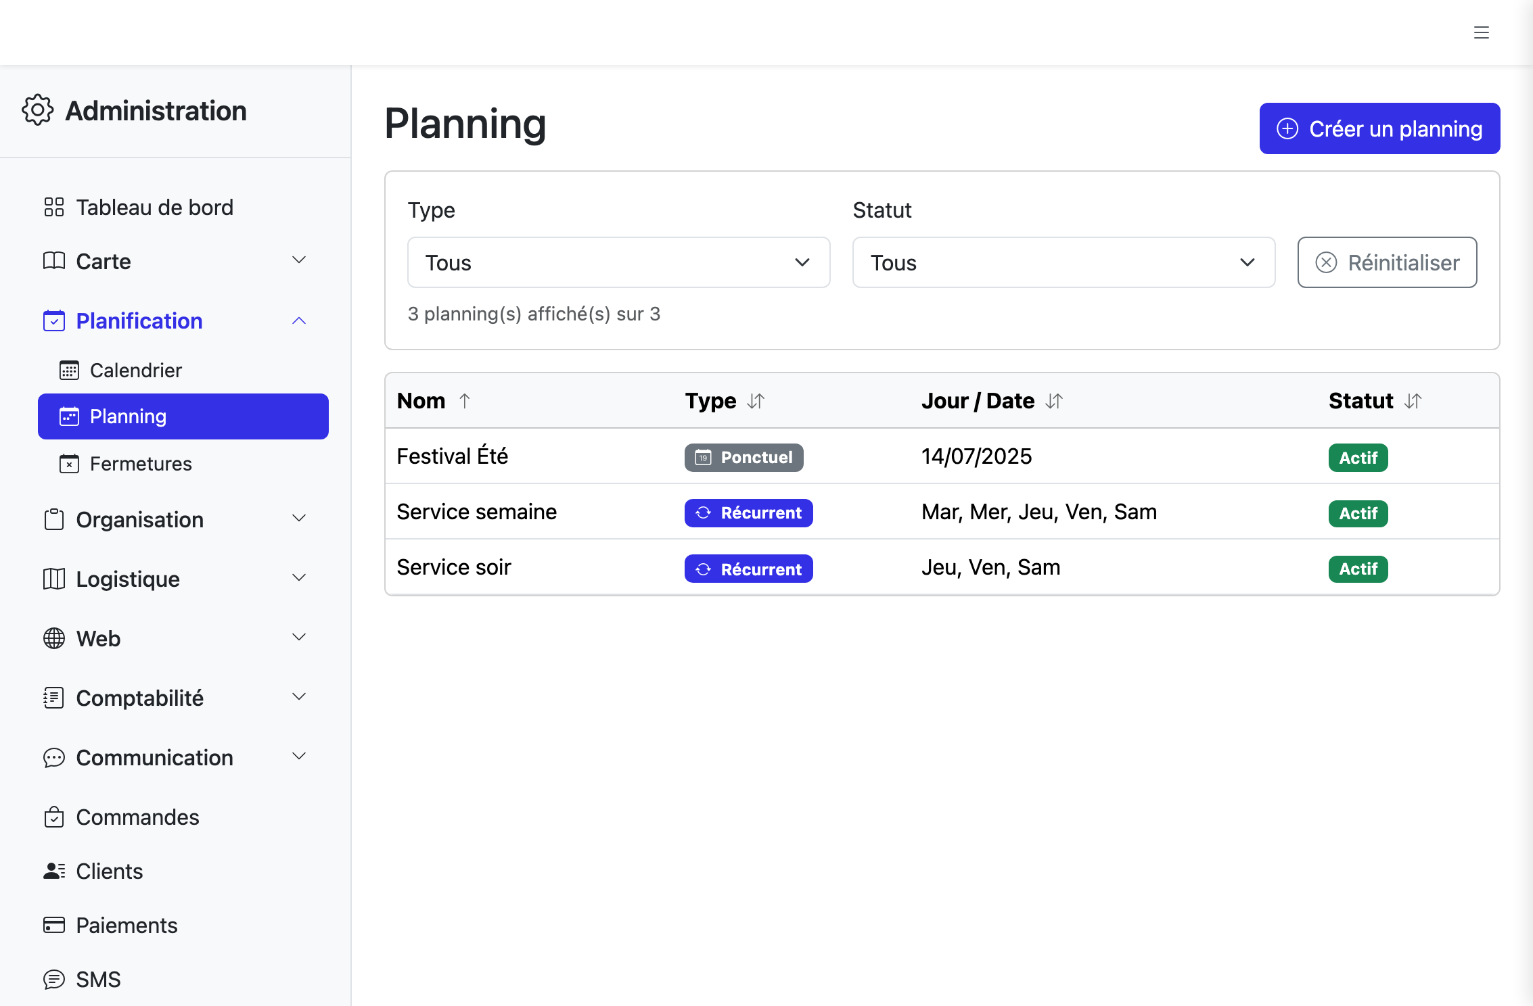Click the Calendrier calendar icon

(x=69, y=370)
